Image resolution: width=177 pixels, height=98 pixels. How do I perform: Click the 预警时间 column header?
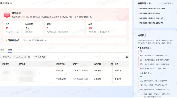coord(76,64)
